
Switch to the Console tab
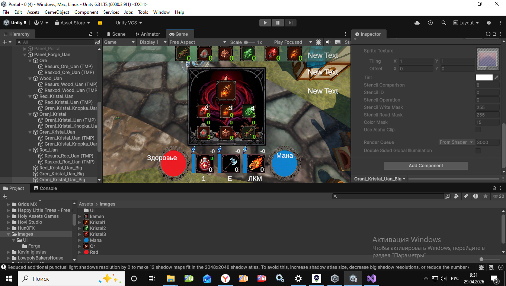(x=45, y=188)
